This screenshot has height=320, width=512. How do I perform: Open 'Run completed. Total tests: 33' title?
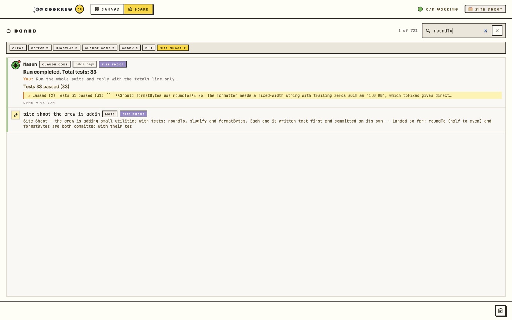[60, 72]
